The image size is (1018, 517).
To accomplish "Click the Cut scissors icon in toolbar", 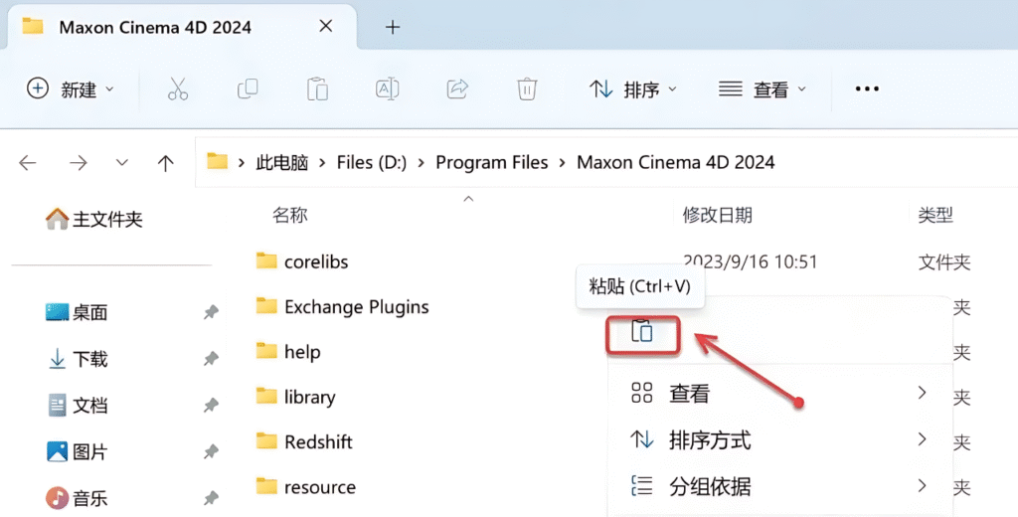I will coord(177,88).
